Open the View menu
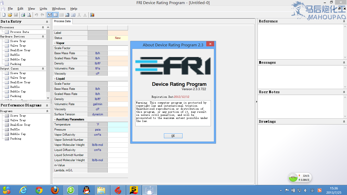This screenshot has height=195, width=347. (31, 9)
